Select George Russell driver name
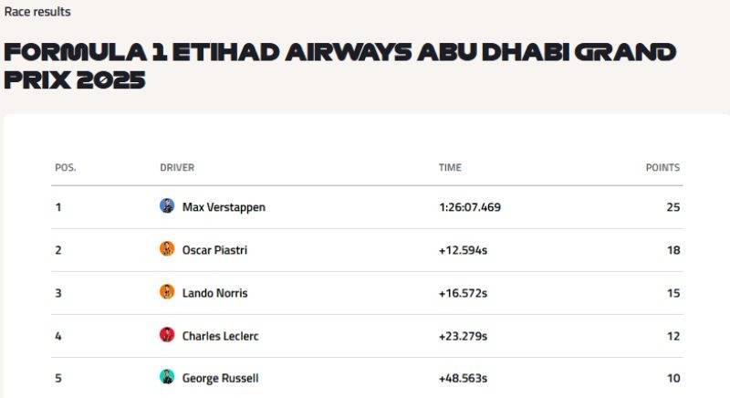730x398 pixels. click(x=220, y=378)
